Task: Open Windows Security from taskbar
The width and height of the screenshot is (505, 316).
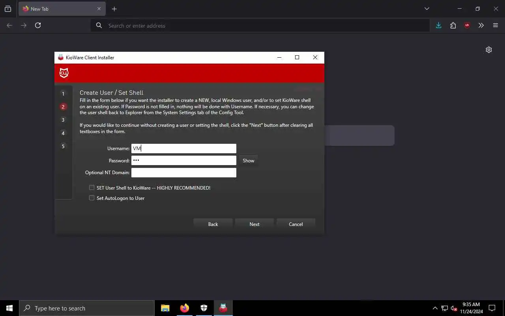Action: pos(204,308)
